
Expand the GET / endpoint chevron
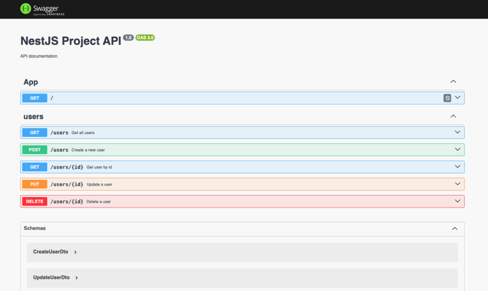coord(457,98)
